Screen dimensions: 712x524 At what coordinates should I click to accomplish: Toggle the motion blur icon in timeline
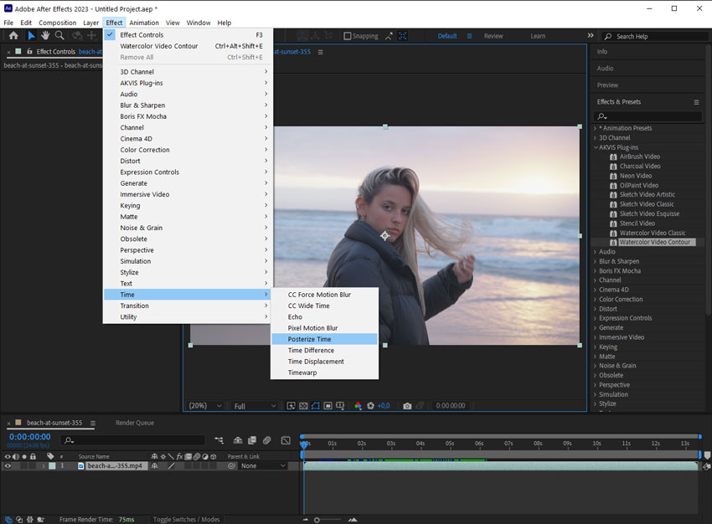(x=267, y=440)
